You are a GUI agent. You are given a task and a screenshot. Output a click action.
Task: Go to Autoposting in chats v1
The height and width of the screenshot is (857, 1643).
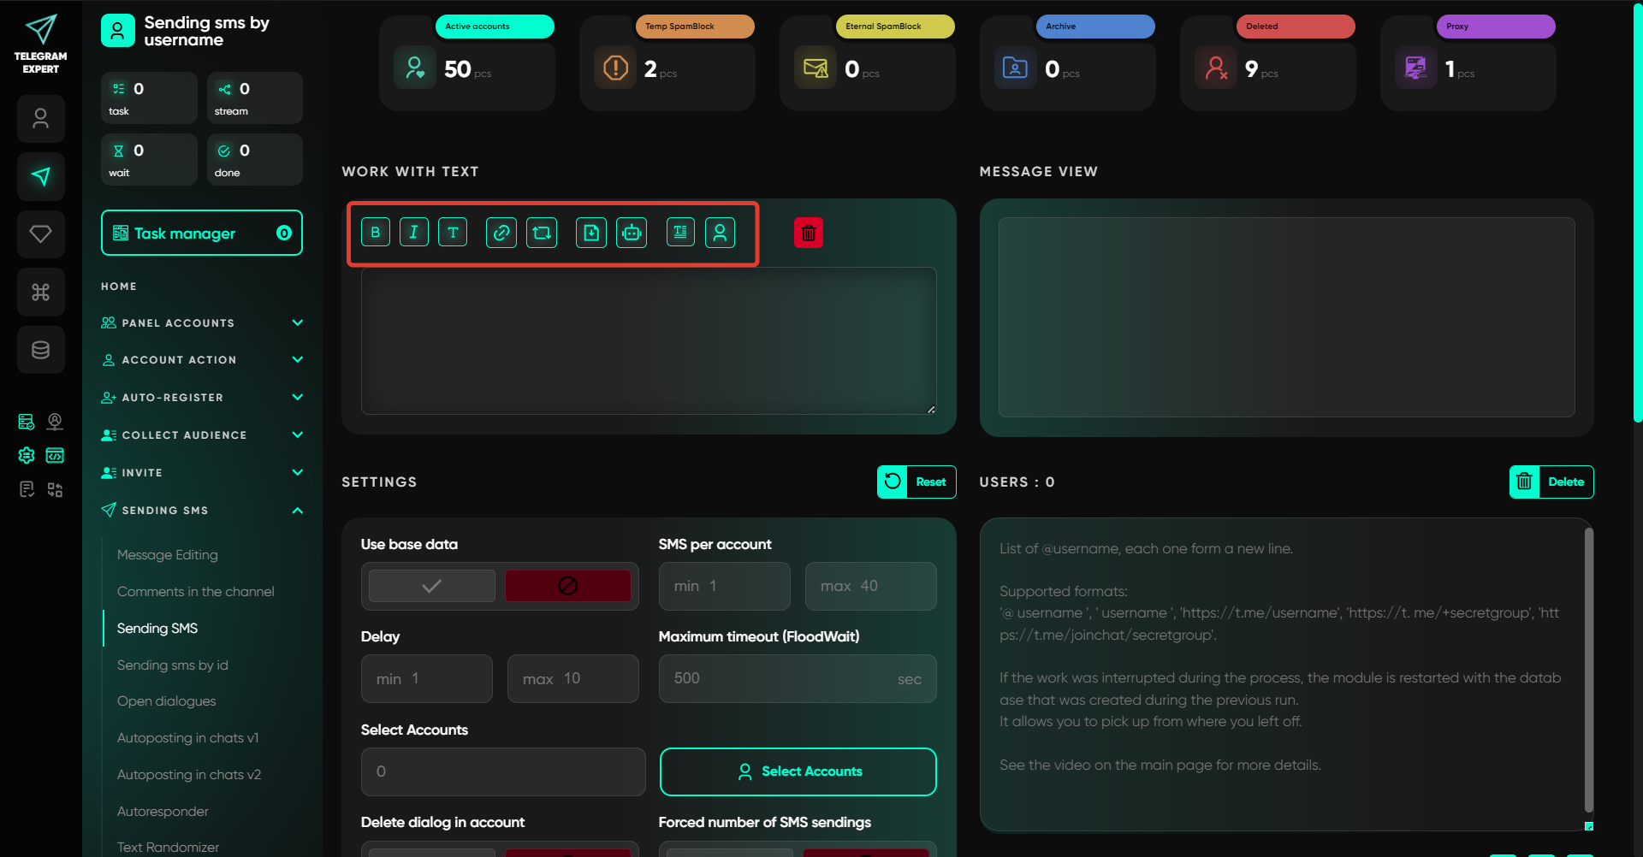(188, 738)
